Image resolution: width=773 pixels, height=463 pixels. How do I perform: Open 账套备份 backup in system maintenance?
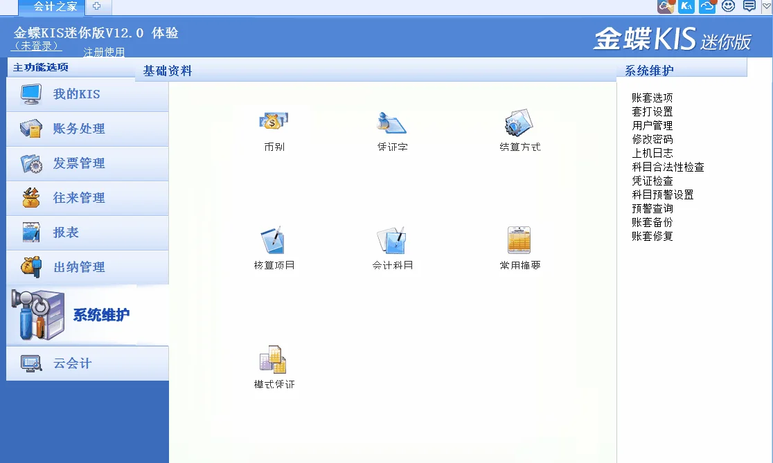tap(648, 222)
